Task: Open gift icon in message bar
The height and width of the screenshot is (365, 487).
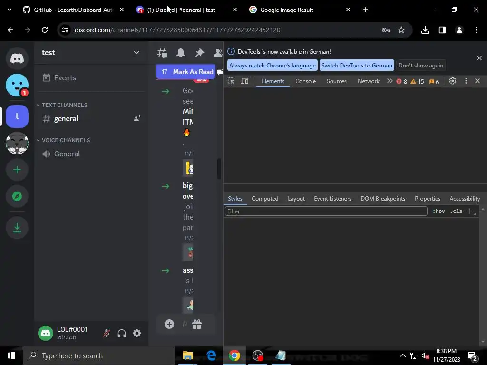Action: tap(197, 324)
